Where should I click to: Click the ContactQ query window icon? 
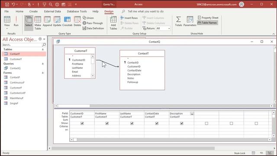(58, 42)
